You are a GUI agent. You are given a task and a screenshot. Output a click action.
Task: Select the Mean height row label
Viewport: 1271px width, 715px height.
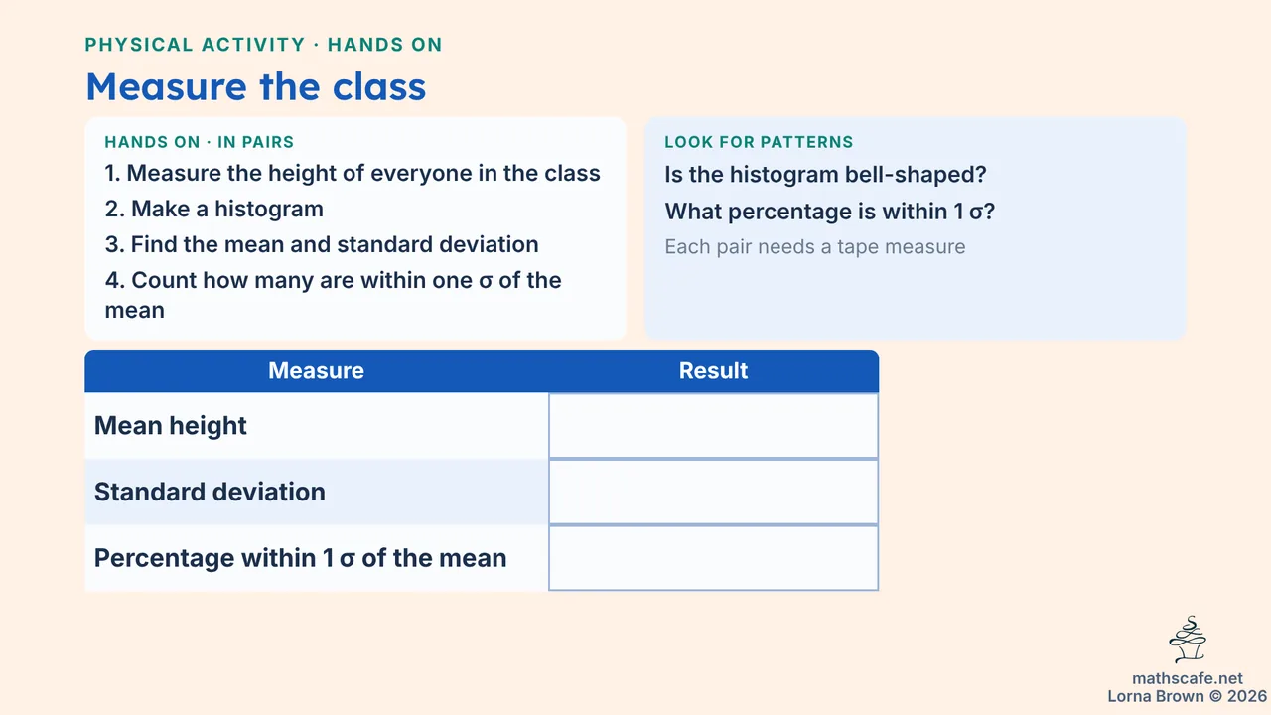(x=171, y=426)
